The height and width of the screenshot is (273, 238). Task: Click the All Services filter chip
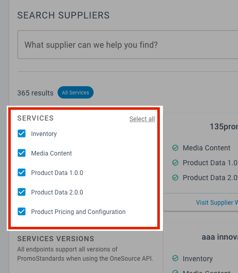pos(76,92)
